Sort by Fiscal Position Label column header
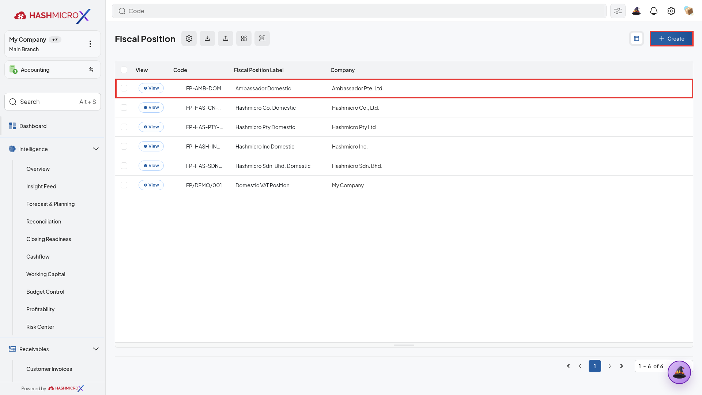This screenshot has width=702, height=395. (258, 70)
